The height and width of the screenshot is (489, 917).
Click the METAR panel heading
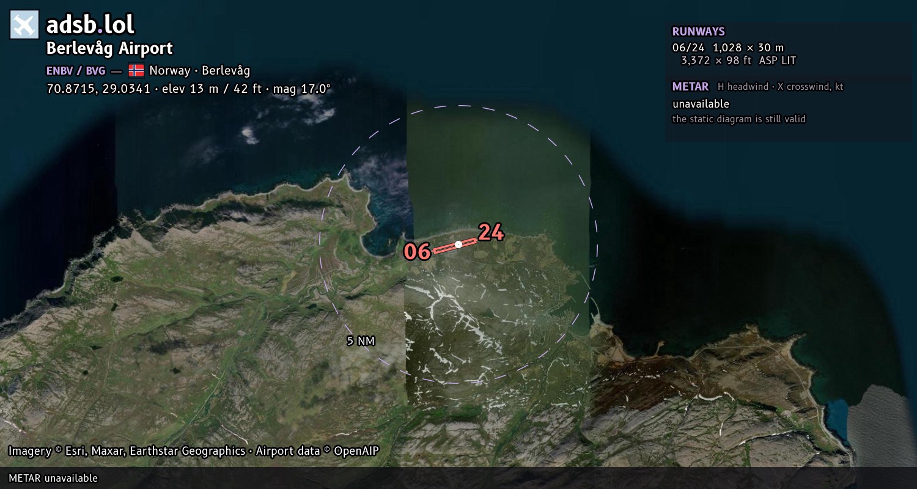point(691,87)
